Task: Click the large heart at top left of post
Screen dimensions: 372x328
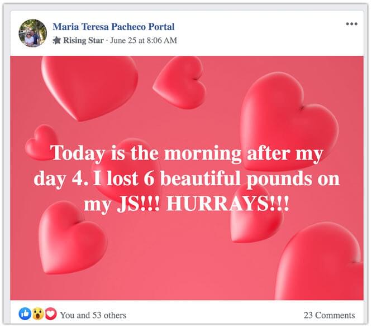Action: (89, 88)
